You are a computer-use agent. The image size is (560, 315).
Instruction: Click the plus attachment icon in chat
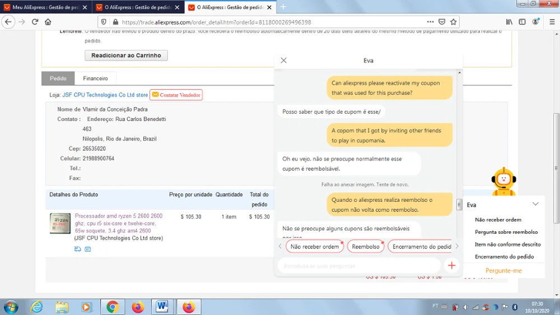(451, 265)
